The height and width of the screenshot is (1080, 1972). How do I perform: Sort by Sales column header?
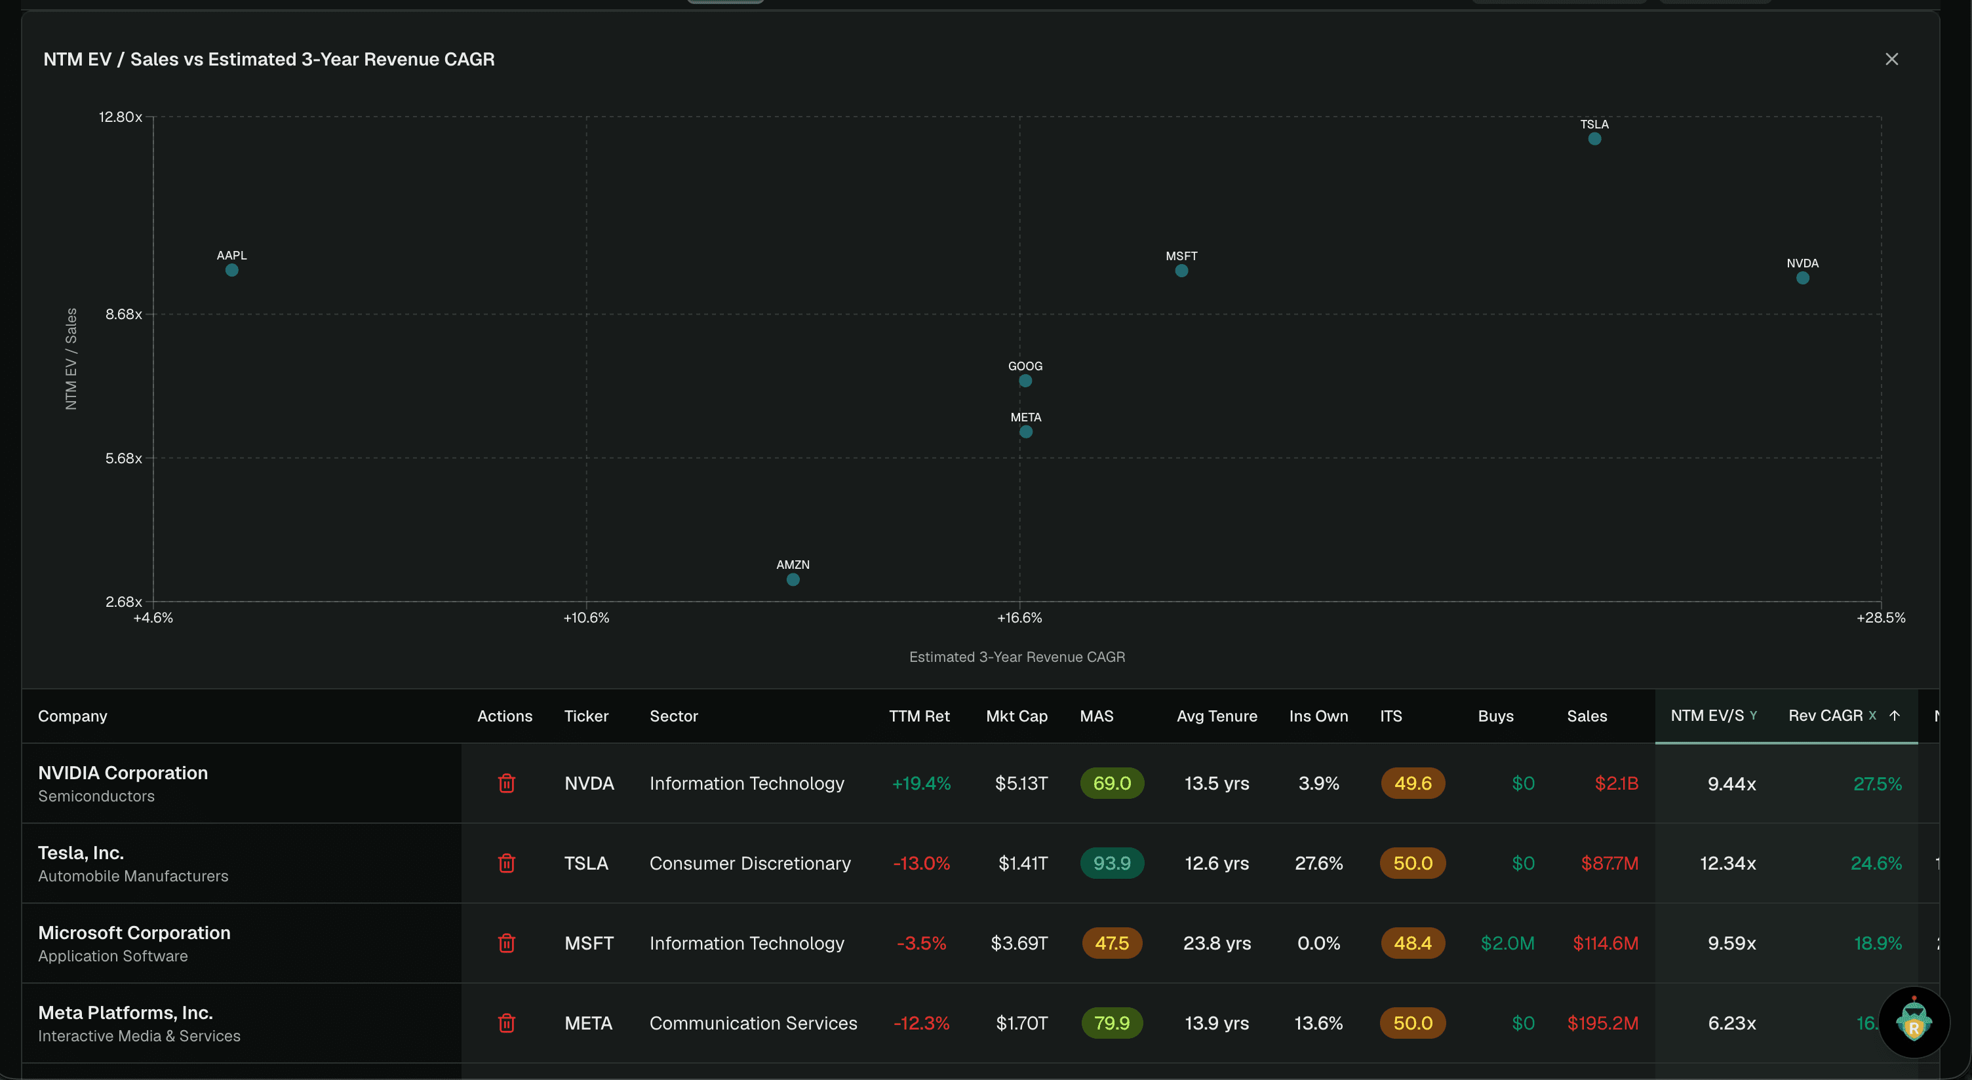point(1586,716)
